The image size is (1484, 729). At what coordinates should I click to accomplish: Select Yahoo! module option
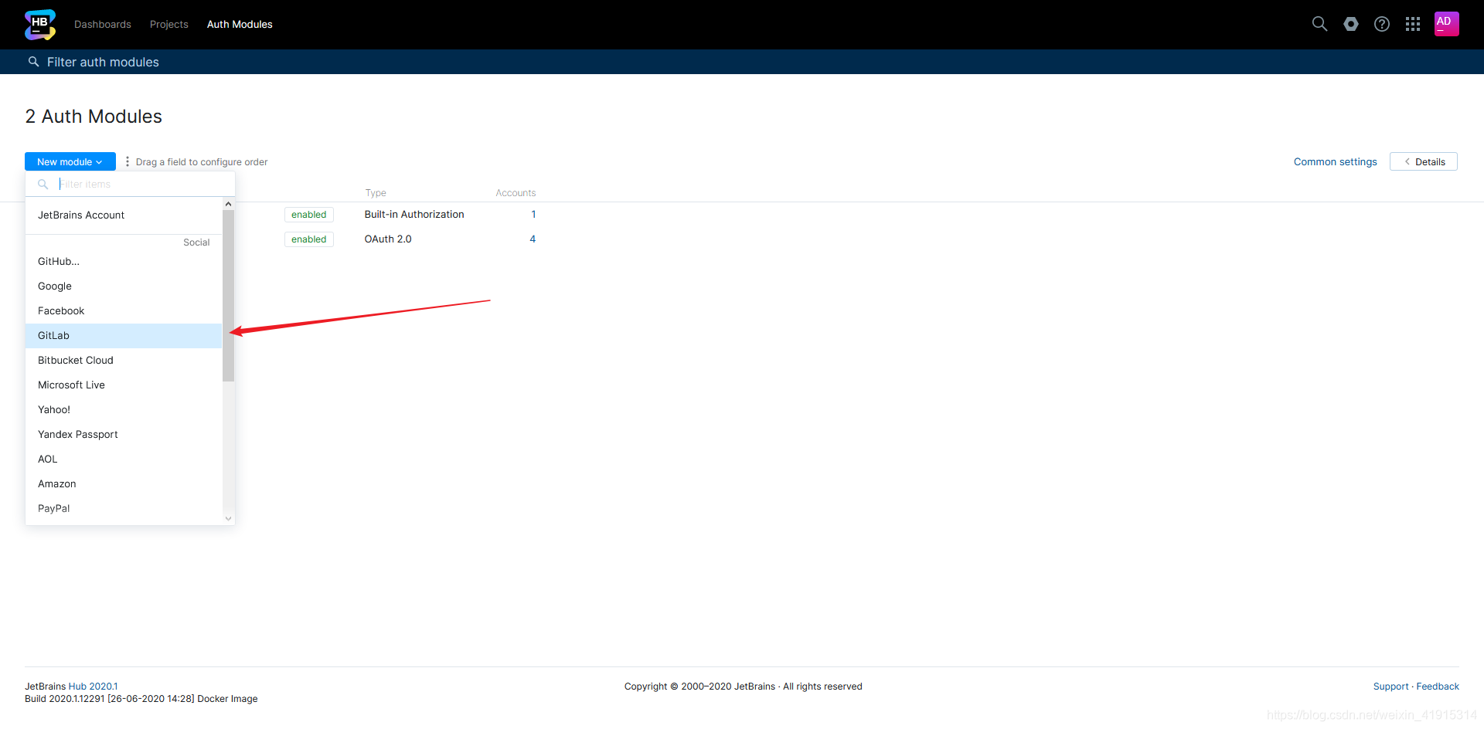pos(124,409)
